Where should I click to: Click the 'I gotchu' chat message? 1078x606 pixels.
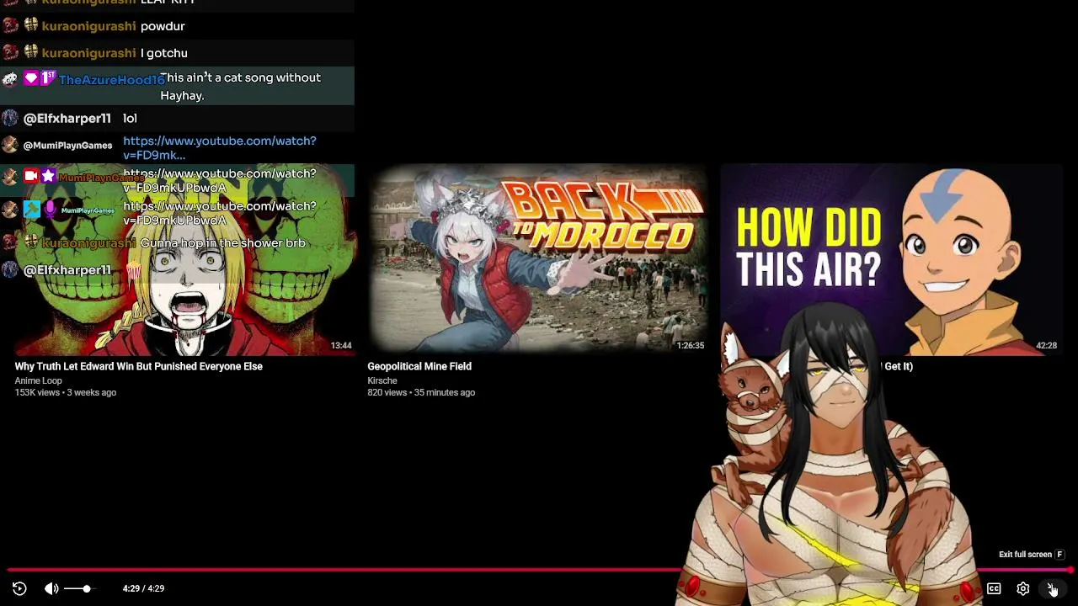[x=164, y=53]
